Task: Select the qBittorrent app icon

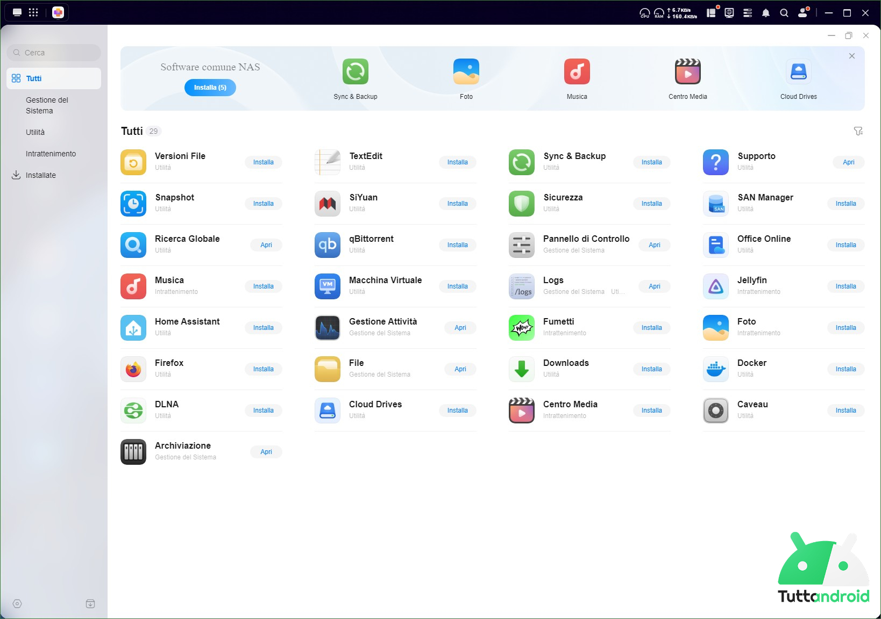Action: coord(328,245)
